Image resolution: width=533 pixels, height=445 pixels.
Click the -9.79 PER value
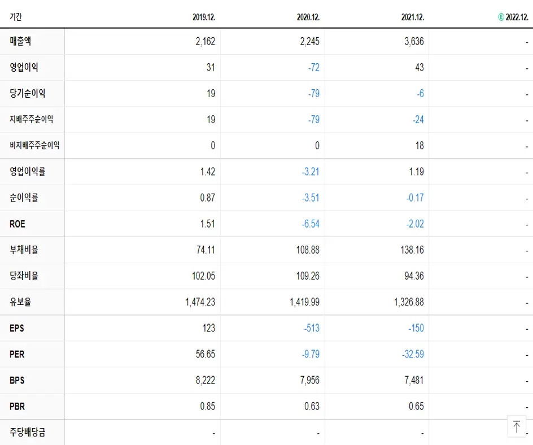tap(311, 354)
